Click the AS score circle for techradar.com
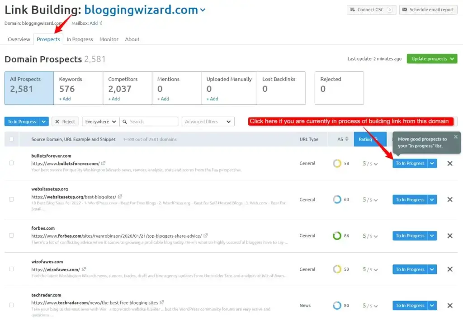 pyautogui.click(x=336, y=305)
